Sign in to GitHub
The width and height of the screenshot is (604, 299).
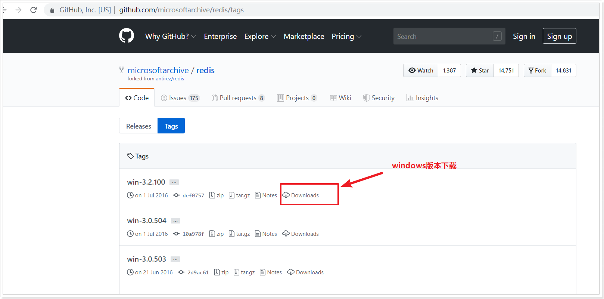tap(524, 36)
